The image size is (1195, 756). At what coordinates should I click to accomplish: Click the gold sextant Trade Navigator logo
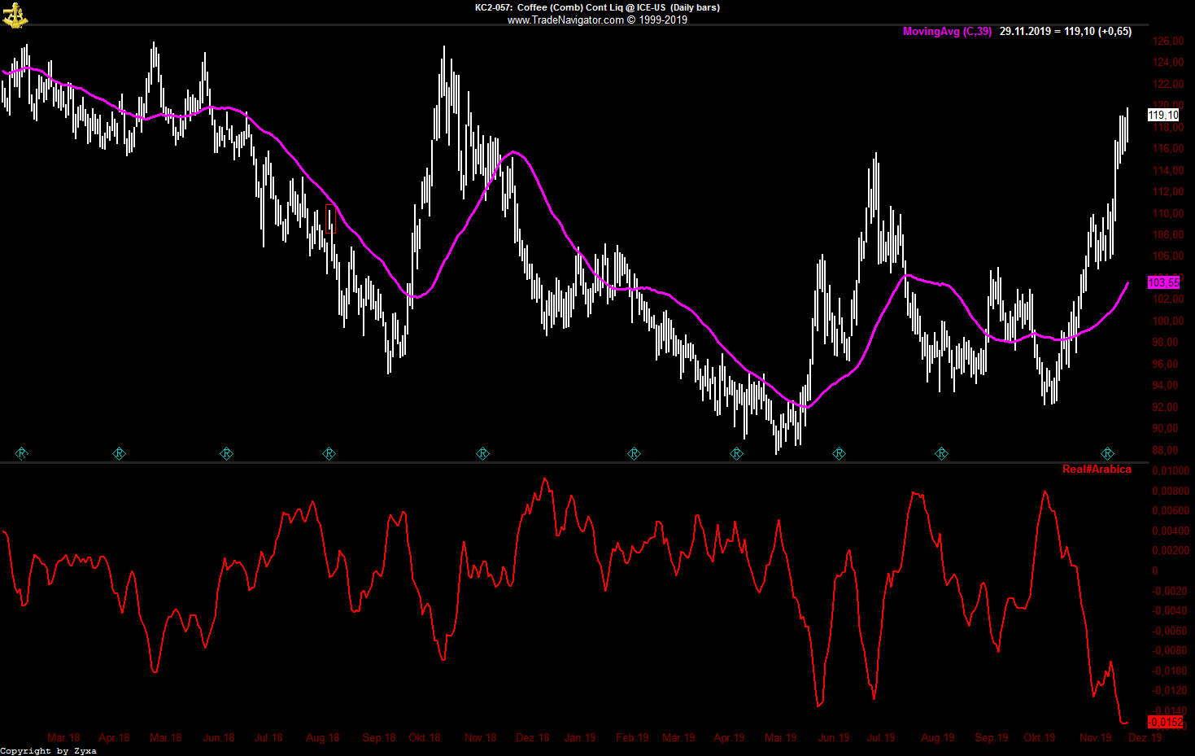[15, 15]
